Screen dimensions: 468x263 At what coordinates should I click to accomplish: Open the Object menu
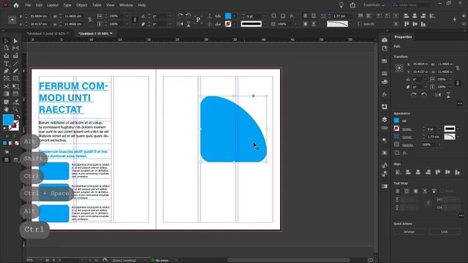click(81, 5)
